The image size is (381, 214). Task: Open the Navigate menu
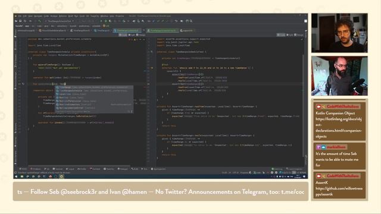tap(38, 16)
